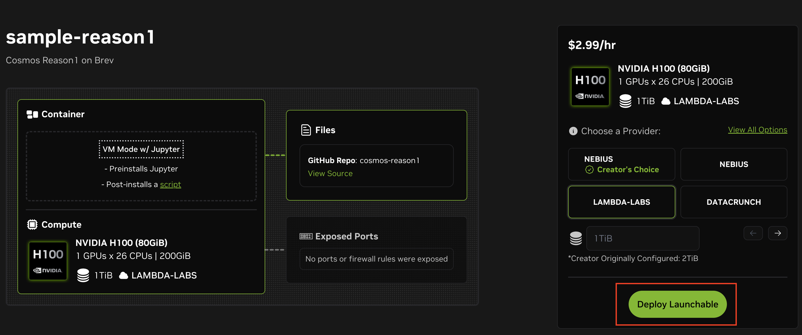Open the post-install script link
The height and width of the screenshot is (335, 802).
point(170,184)
